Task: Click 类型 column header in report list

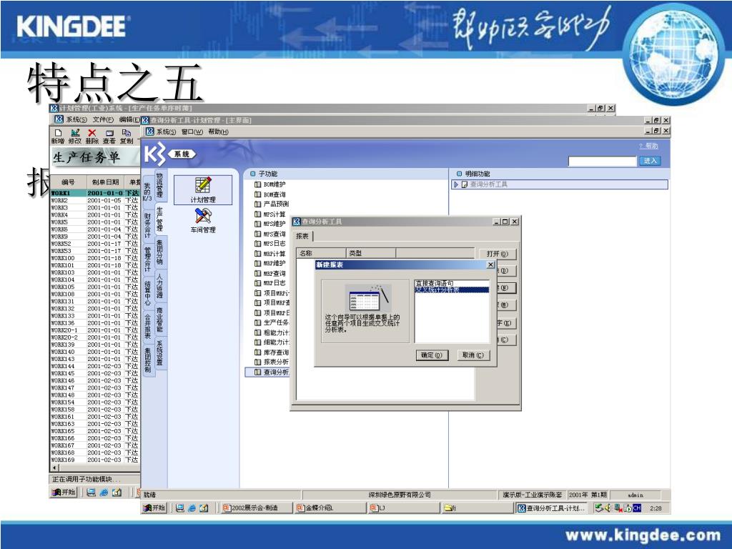Action: pyautogui.click(x=371, y=253)
